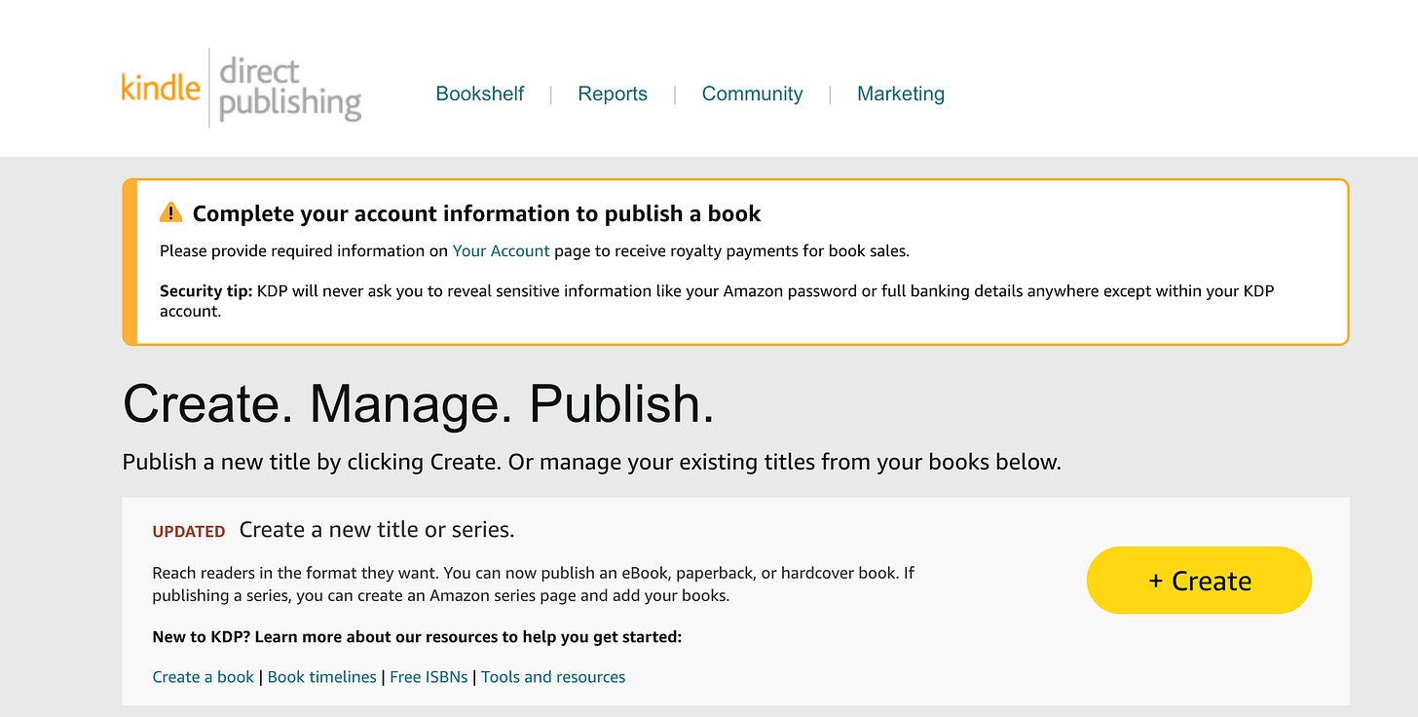The width and height of the screenshot is (1418, 717).
Task: Go to the Community tab
Action: pyautogui.click(x=752, y=94)
